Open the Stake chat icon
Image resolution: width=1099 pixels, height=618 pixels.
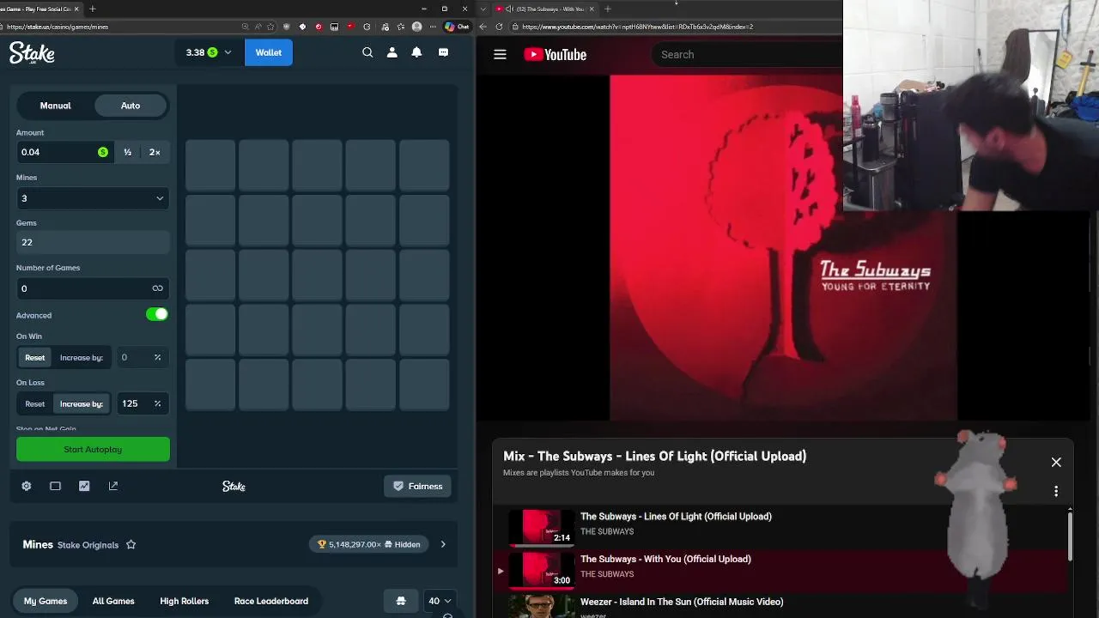click(x=443, y=52)
